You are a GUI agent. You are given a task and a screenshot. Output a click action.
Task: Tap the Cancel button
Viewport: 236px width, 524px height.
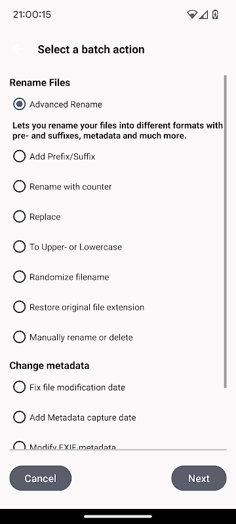click(x=41, y=478)
